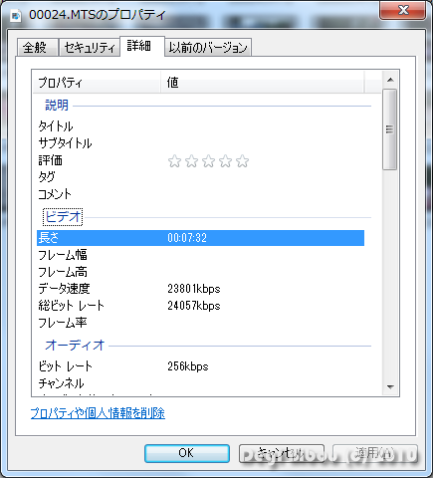Select the タイトル property row
This screenshot has width=433, height=478.
click(x=200, y=126)
